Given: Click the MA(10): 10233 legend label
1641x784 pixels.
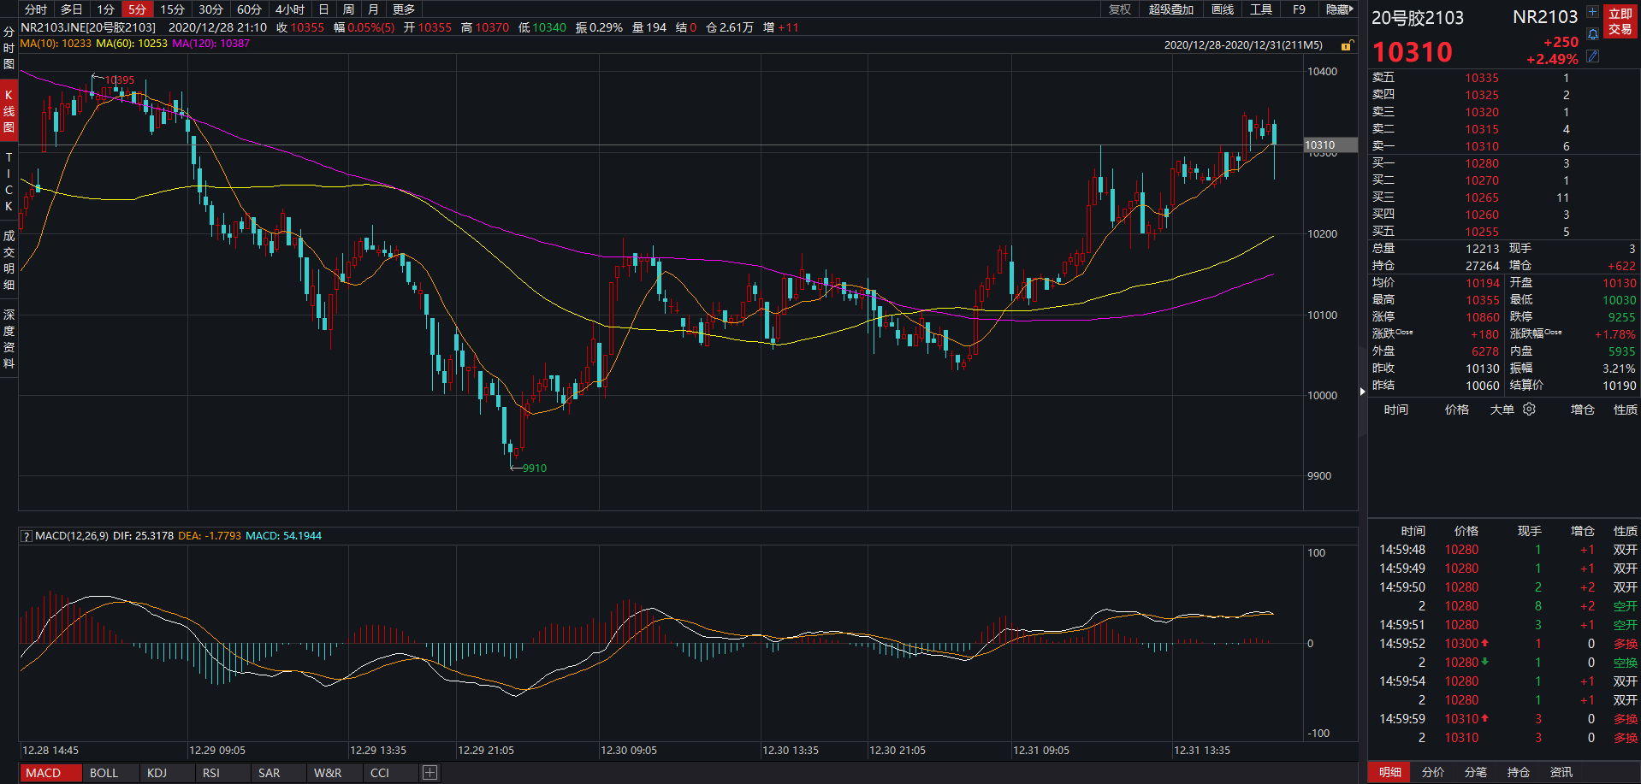Looking at the screenshot, I should [x=56, y=43].
